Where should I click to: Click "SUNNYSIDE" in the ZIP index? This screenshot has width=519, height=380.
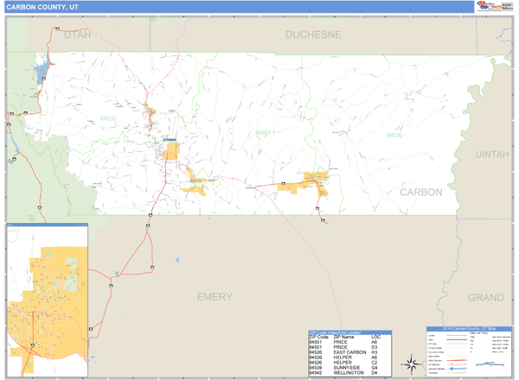click(347, 367)
